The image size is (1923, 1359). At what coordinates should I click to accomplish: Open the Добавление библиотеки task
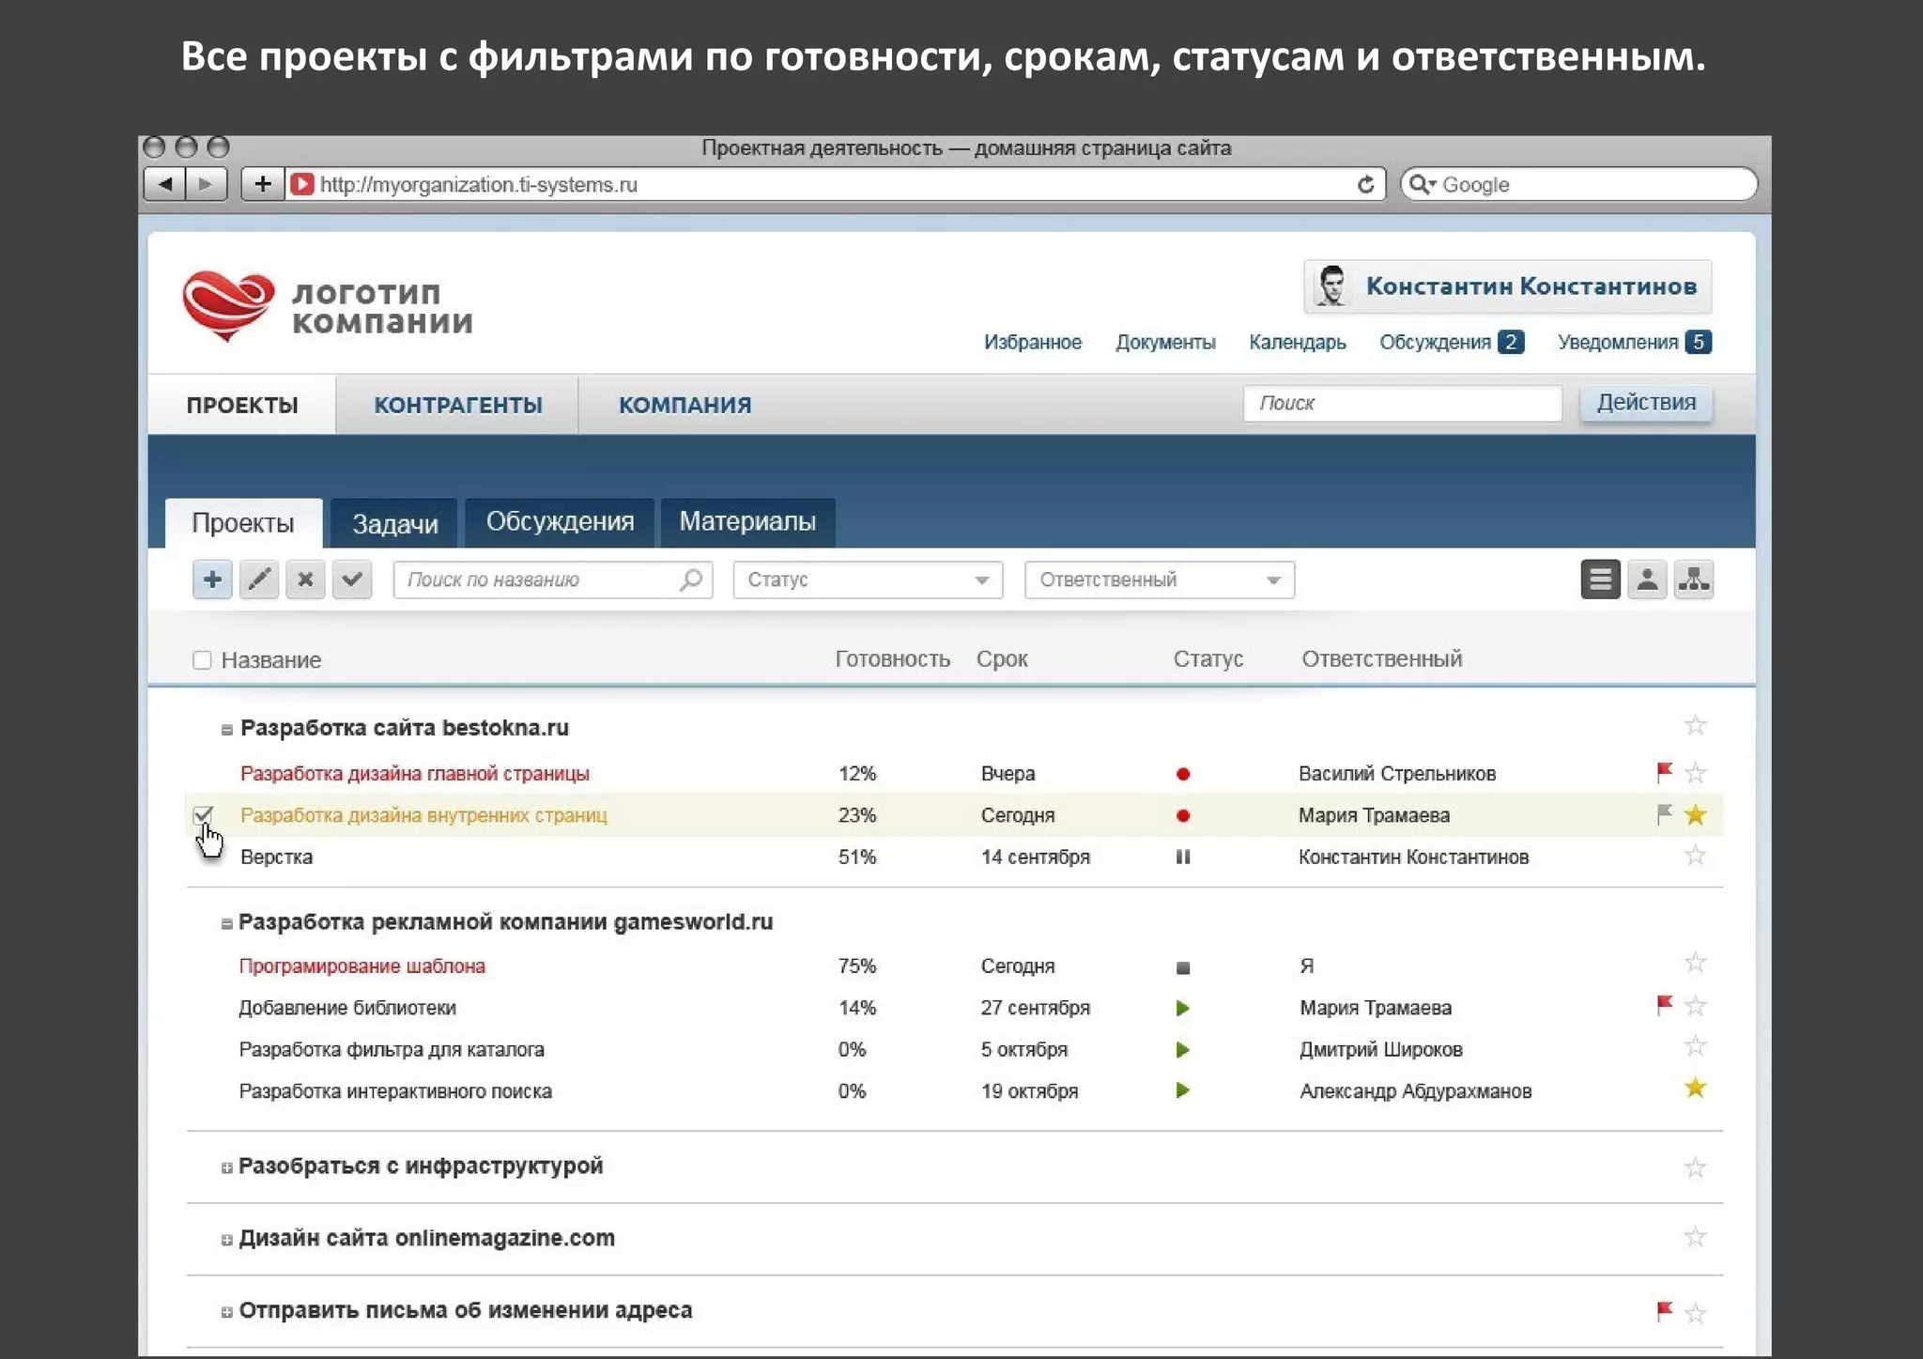[347, 1008]
